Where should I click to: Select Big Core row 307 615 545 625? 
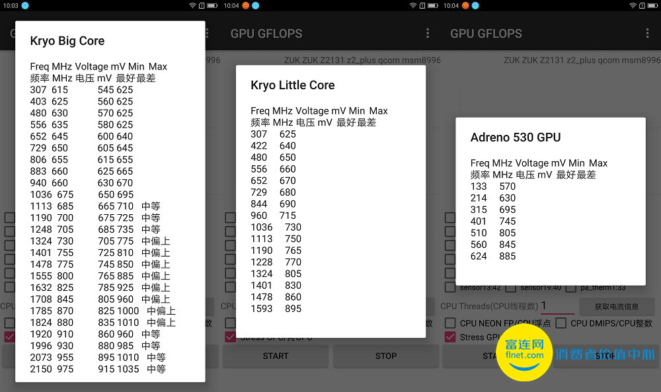point(81,90)
